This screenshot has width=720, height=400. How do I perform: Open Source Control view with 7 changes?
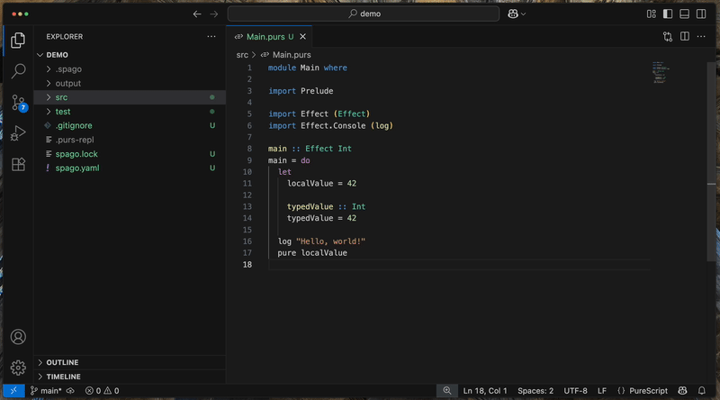(19, 103)
